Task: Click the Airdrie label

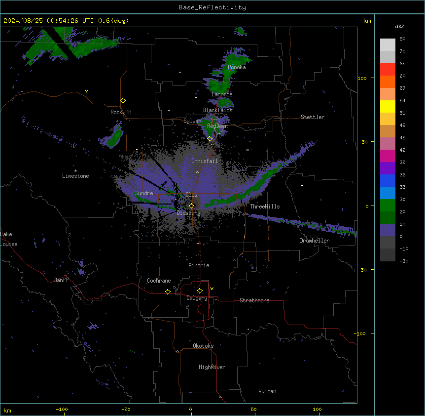Action: pos(199,265)
